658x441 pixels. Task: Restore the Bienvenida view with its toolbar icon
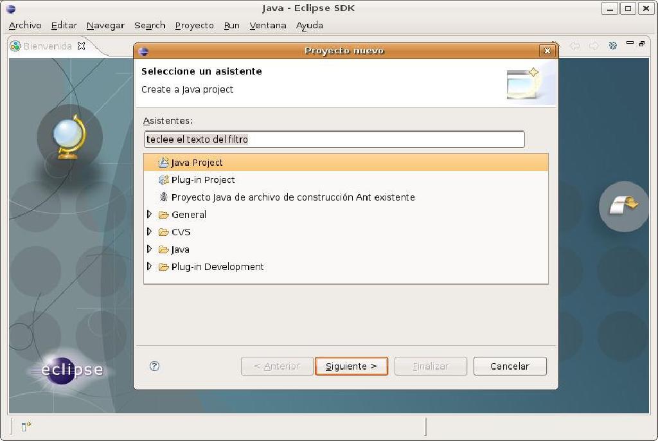(x=641, y=44)
